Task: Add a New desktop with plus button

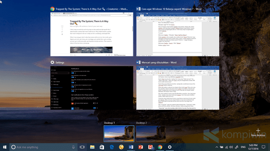Action: (x=258, y=133)
